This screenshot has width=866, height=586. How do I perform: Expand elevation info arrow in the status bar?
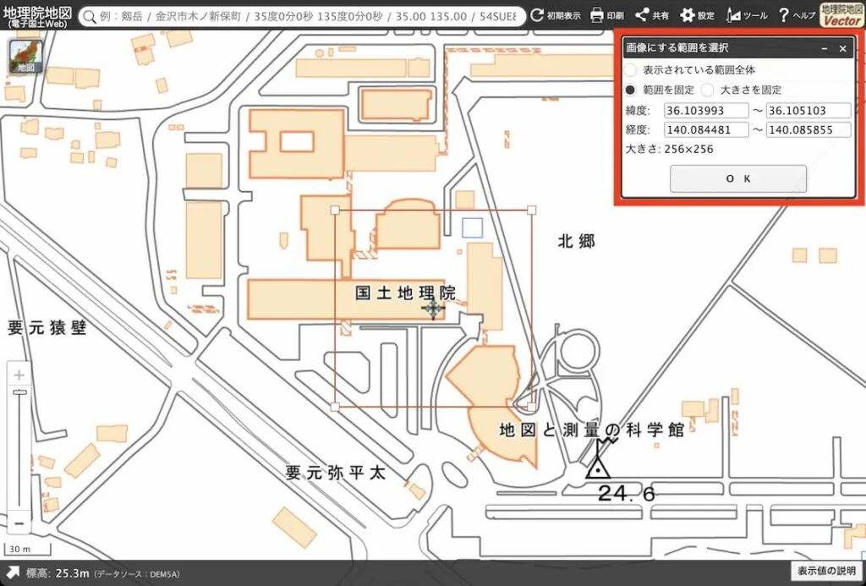coord(14,573)
